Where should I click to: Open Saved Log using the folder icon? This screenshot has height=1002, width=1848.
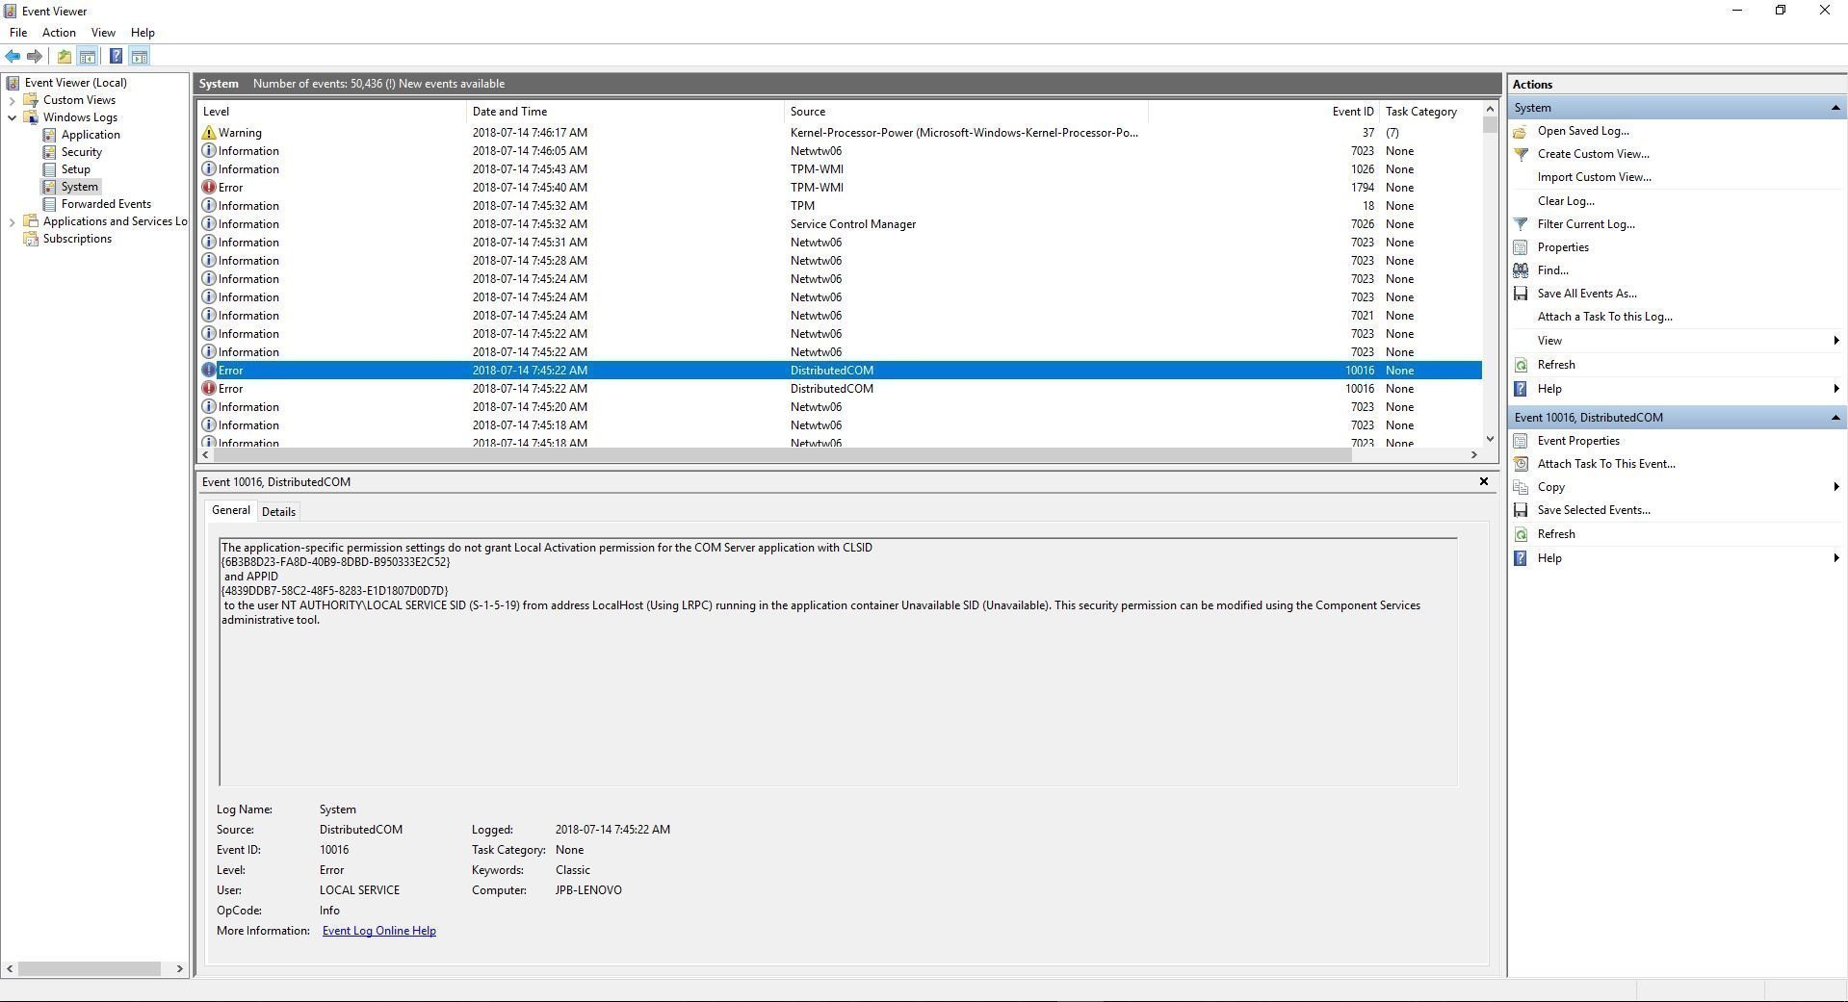coord(1522,131)
